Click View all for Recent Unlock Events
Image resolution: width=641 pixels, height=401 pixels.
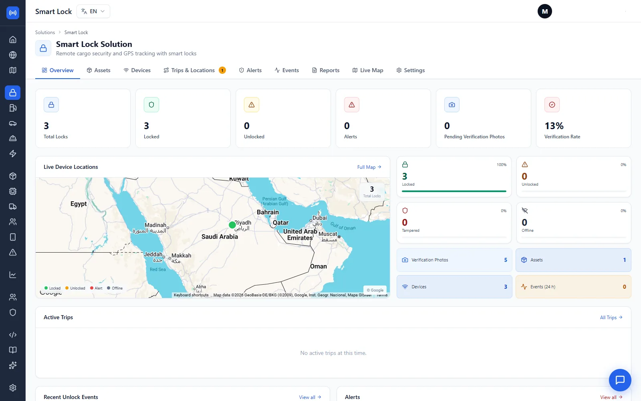[x=310, y=397]
